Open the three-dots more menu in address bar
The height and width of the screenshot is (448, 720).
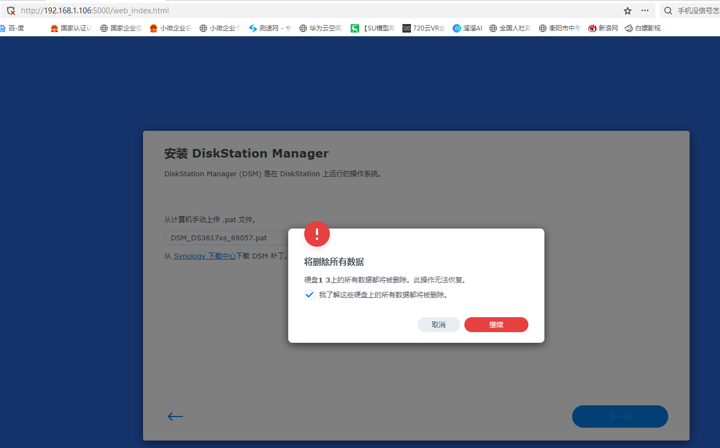[x=645, y=11]
